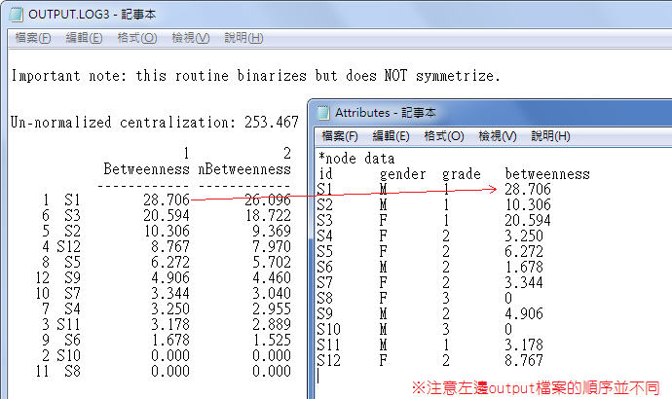This screenshot has width=672, height=399.
Task: Open 編輯(E) menu in OUTPUT.LOG3 window
Action: (84, 38)
